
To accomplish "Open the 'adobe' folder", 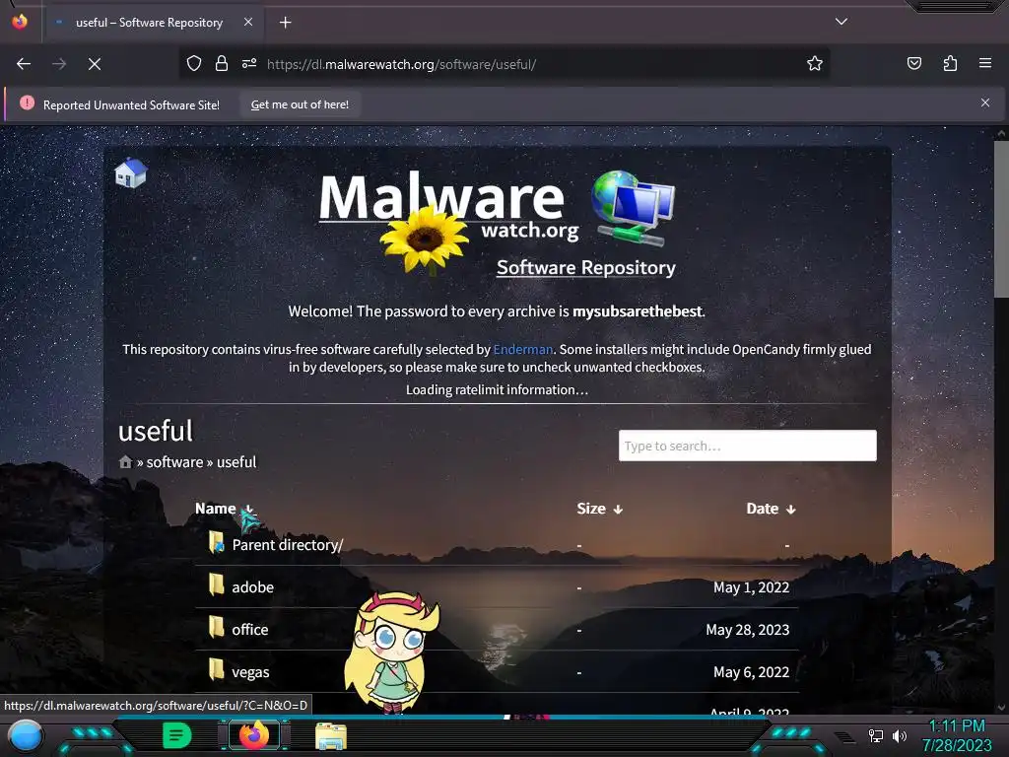I will (252, 587).
